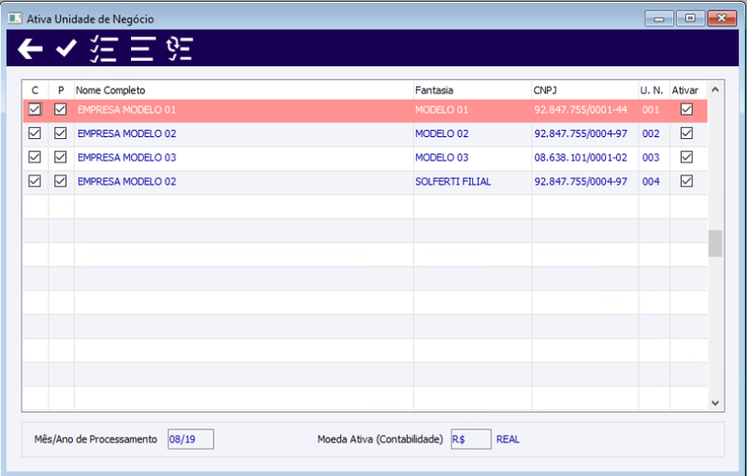Click the P column header
This screenshot has height=476, width=748.
pyautogui.click(x=61, y=90)
